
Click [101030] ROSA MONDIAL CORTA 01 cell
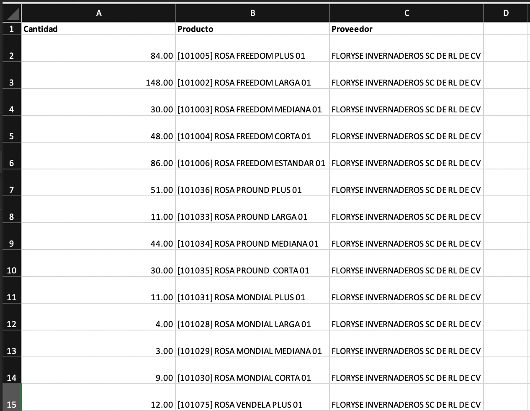tap(252, 371)
